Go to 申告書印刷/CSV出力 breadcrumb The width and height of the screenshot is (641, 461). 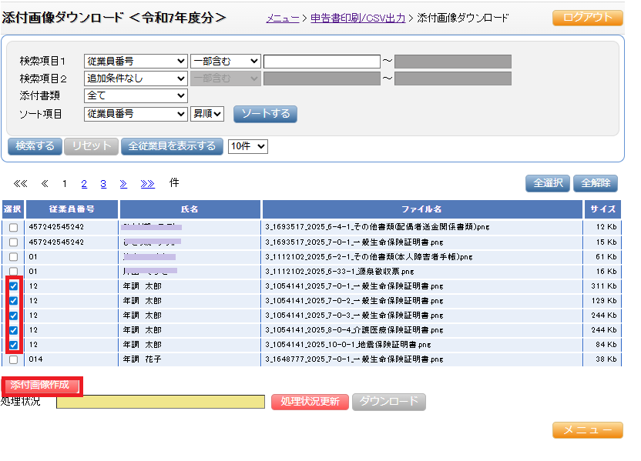[357, 18]
